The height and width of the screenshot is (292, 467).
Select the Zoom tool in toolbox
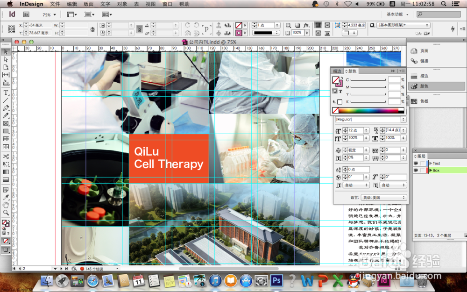(6, 213)
